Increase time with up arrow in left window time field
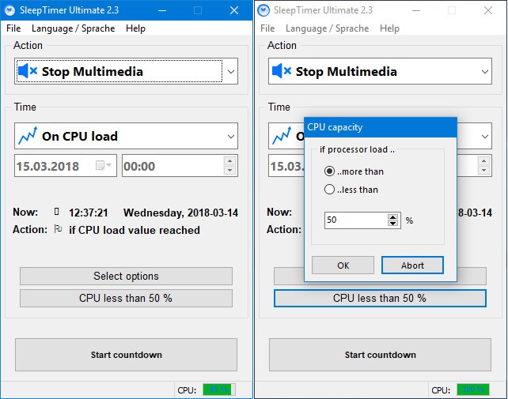This screenshot has width=508, height=399. pyautogui.click(x=229, y=161)
